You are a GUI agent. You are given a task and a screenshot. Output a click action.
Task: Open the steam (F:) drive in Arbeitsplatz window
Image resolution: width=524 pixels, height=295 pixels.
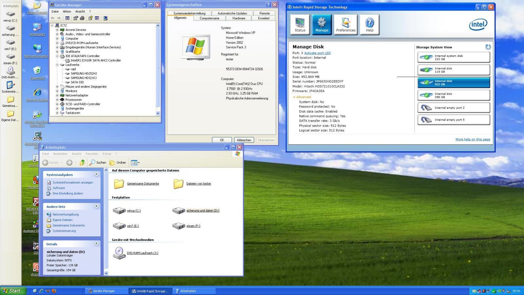click(x=186, y=226)
